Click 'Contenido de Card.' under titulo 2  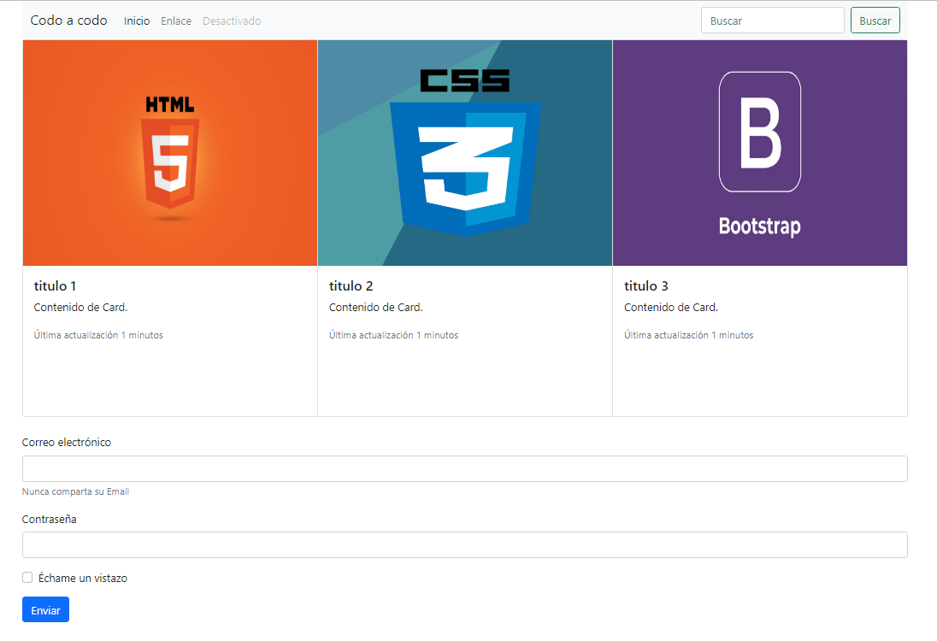[376, 307]
